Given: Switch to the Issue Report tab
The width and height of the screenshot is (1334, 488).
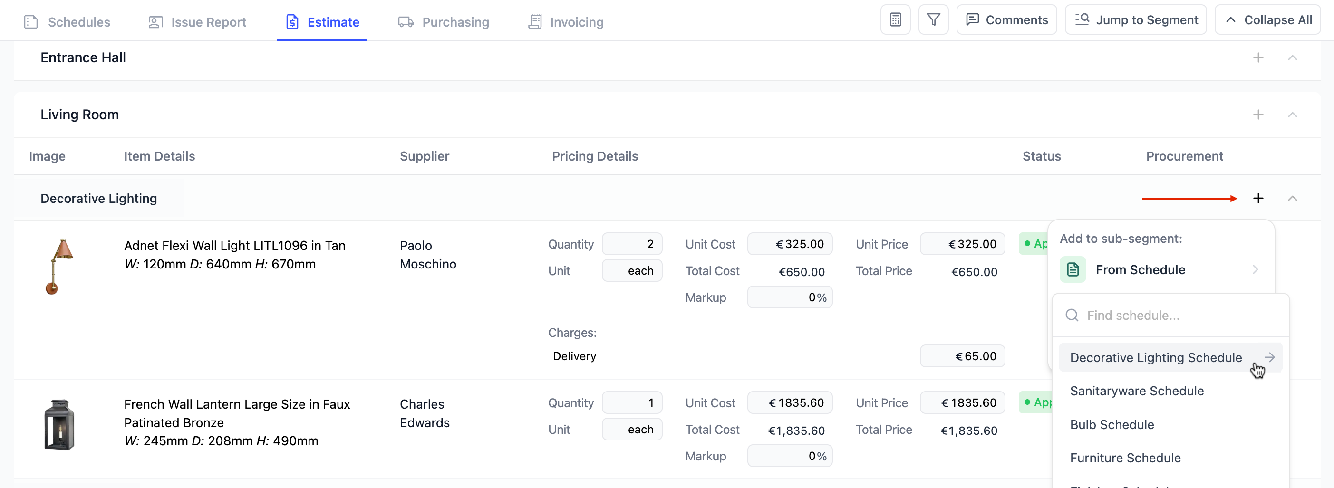Looking at the screenshot, I should tap(197, 22).
